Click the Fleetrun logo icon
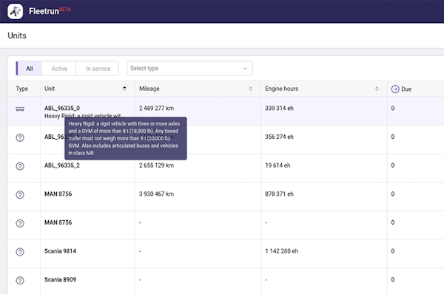The image size is (444, 294). [15, 11]
